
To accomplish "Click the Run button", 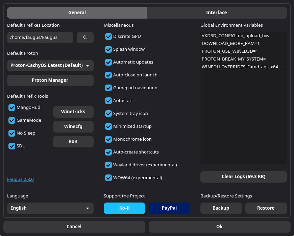I will [x=73, y=141].
